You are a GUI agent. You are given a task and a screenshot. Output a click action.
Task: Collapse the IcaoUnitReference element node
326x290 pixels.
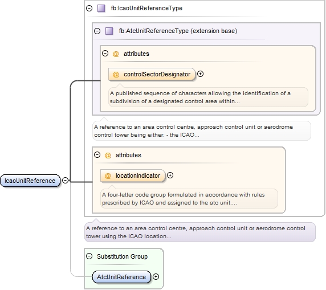66,180
